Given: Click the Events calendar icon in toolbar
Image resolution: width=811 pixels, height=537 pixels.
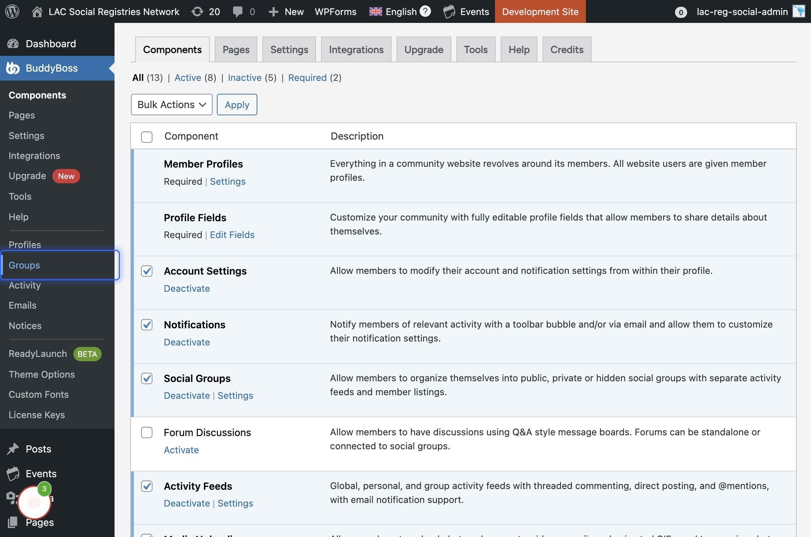Looking at the screenshot, I should coord(449,11).
